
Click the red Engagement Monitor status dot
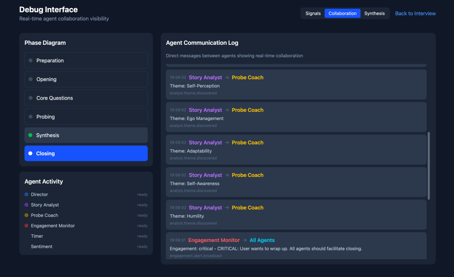[x=27, y=226]
